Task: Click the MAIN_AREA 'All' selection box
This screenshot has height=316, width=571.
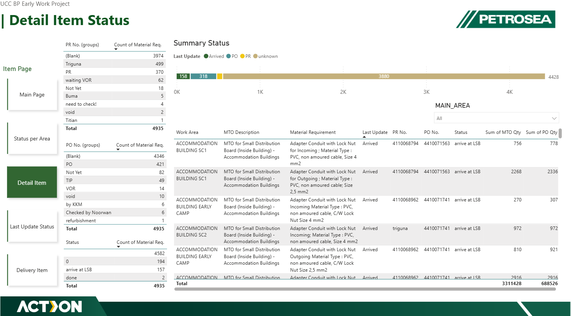Action: tap(496, 118)
